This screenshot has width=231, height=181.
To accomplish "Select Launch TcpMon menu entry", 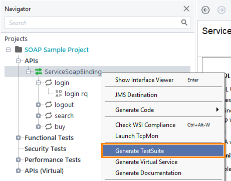I will (163, 136).
